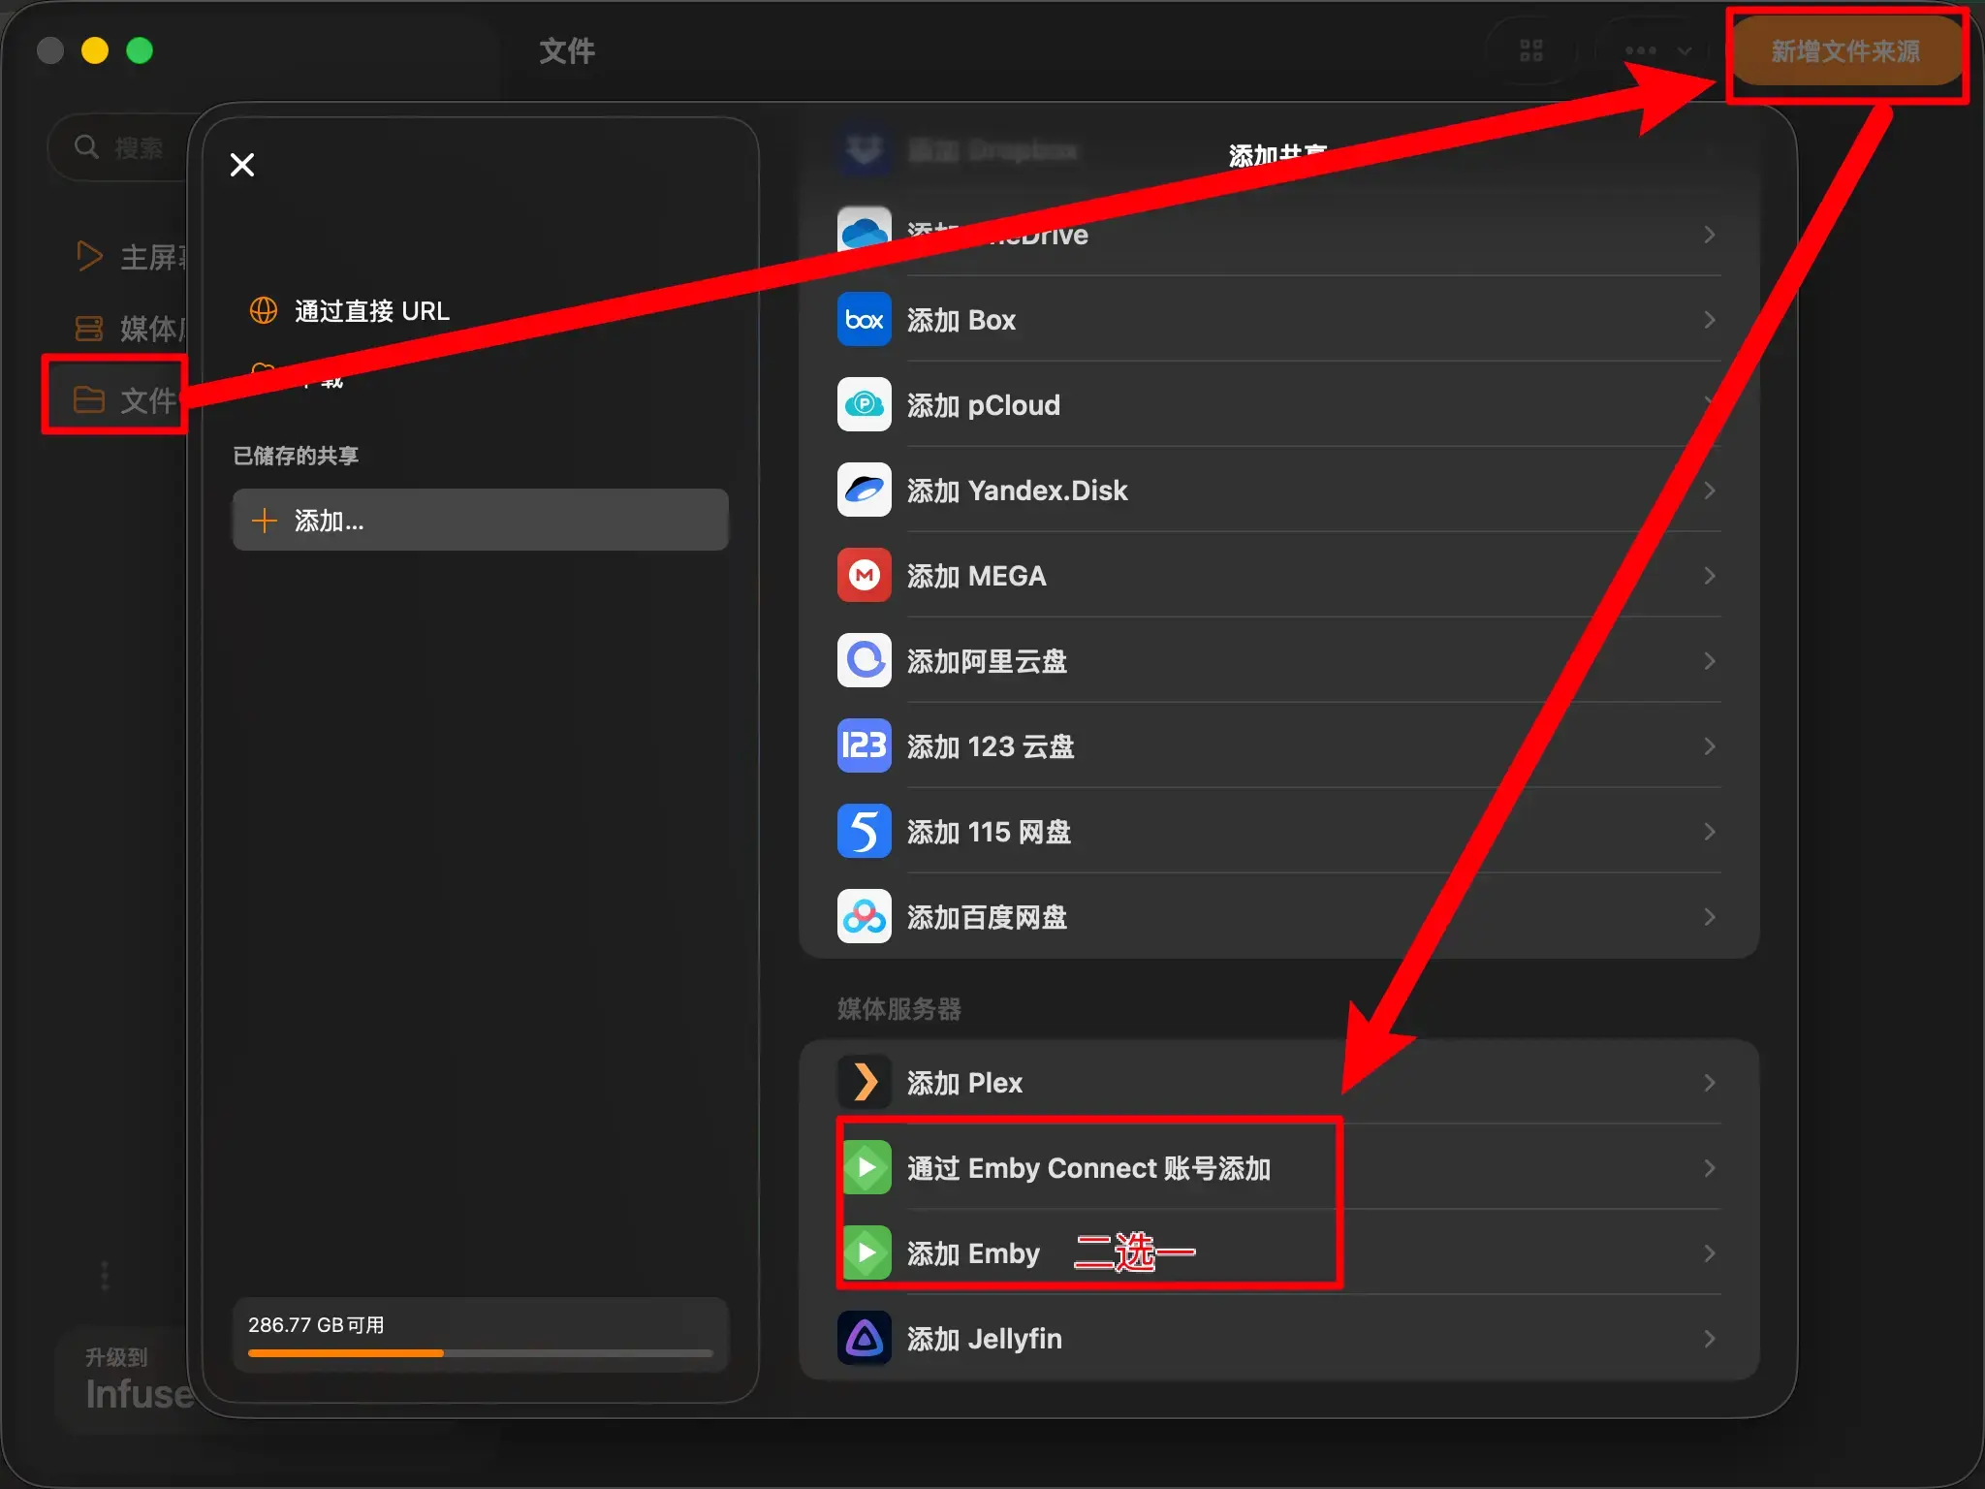Viewport: 1985px width, 1489px height.
Task: Expand 添加 MEGA row chevron
Action: click(x=1709, y=576)
